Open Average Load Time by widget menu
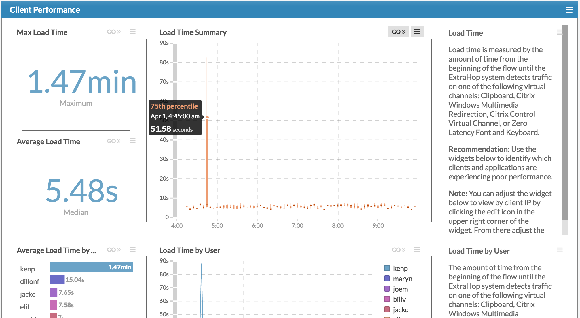The image size is (580, 318). (132, 250)
